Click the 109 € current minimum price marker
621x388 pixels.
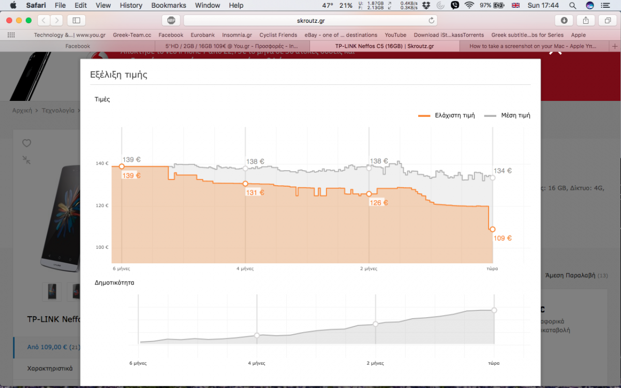click(x=493, y=229)
